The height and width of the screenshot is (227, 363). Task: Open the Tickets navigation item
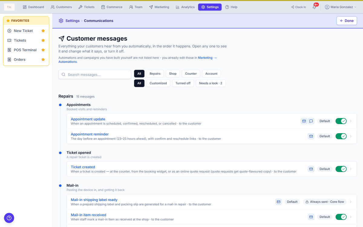87,7
